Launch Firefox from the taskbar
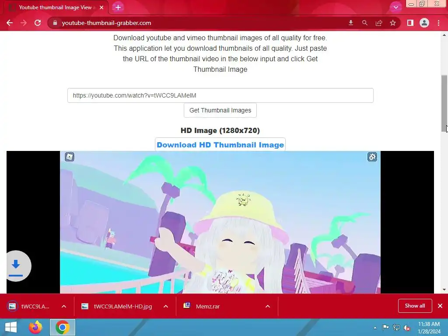Viewport: 448px width, 336px height. tap(35, 327)
